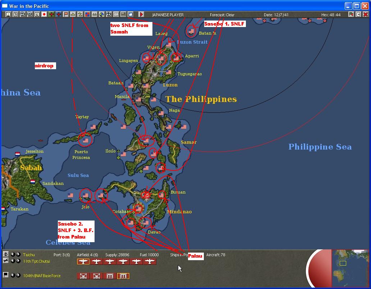Click the OP operations icon

116,14
